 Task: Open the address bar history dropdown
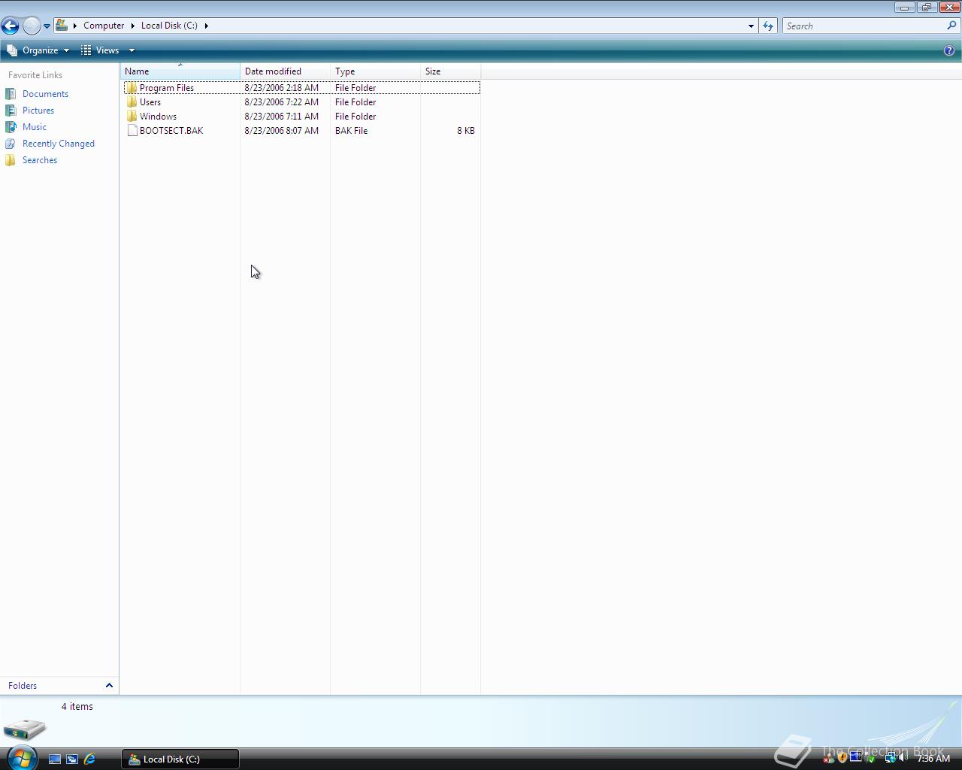[751, 26]
